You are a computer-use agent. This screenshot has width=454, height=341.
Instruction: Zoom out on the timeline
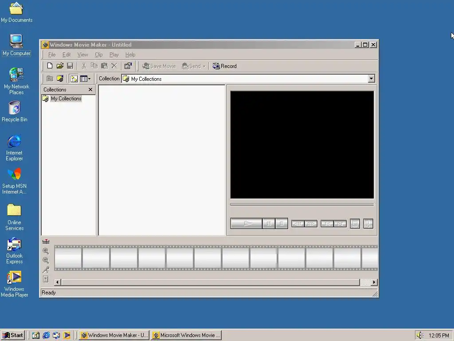click(46, 260)
